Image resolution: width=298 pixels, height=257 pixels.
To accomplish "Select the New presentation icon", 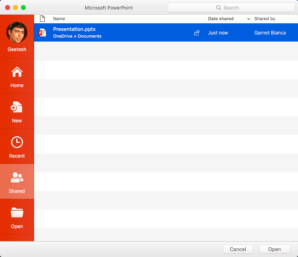I will click(x=17, y=107).
